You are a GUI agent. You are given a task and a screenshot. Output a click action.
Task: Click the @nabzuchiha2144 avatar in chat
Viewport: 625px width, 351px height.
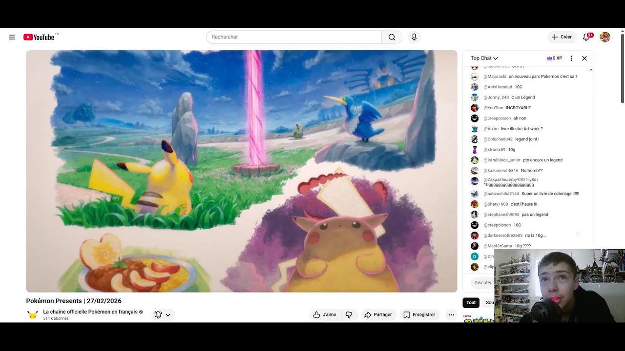(x=475, y=194)
